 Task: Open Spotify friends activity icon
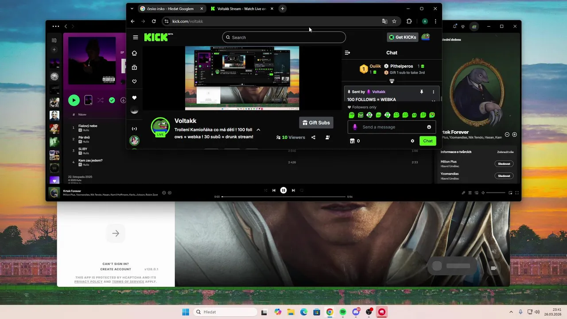tap(463, 27)
